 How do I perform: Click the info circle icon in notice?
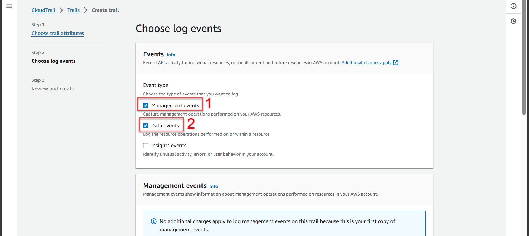(x=154, y=221)
